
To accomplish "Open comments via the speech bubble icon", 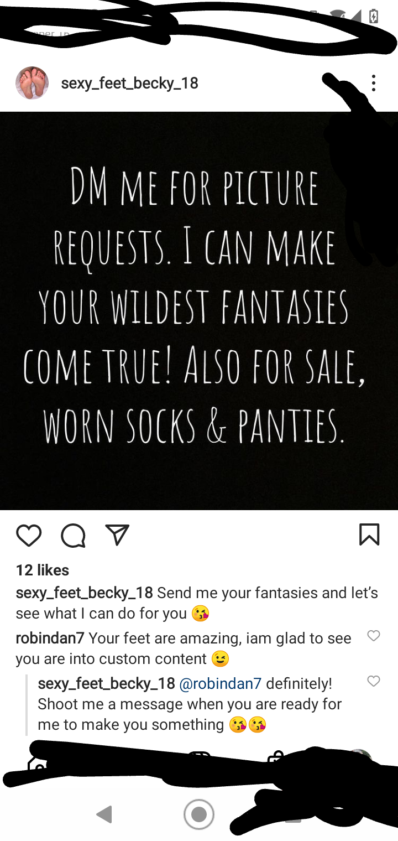I will pyautogui.click(x=73, y=535).
